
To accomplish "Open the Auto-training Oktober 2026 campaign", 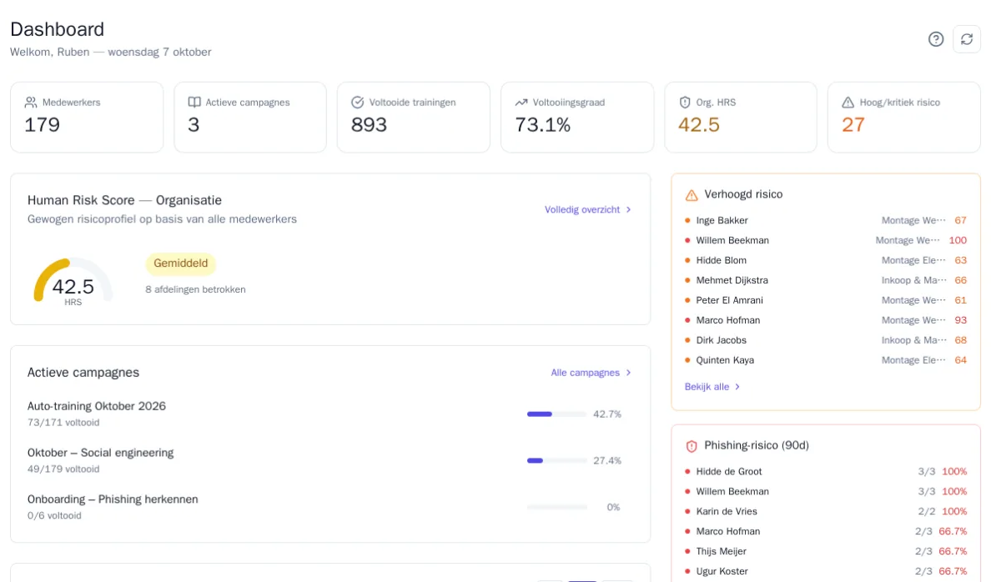I will pyautogui.click(x=97, y=406).
